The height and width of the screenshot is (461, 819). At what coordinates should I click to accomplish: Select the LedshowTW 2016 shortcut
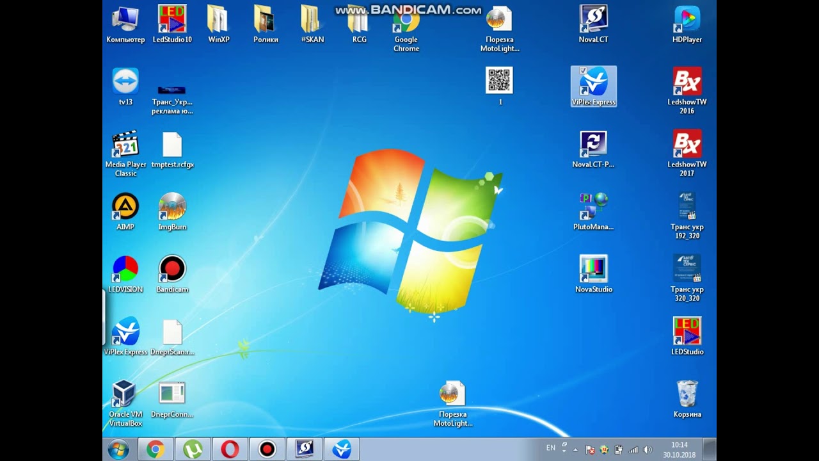687,91
